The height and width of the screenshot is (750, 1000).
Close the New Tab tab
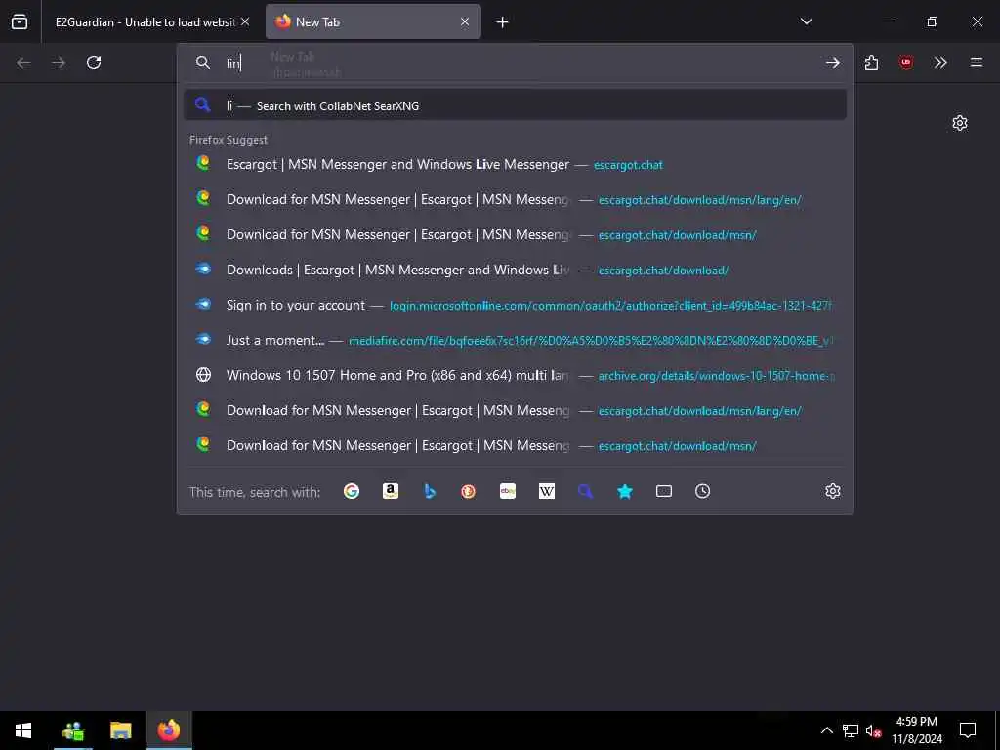coord(465,22)
